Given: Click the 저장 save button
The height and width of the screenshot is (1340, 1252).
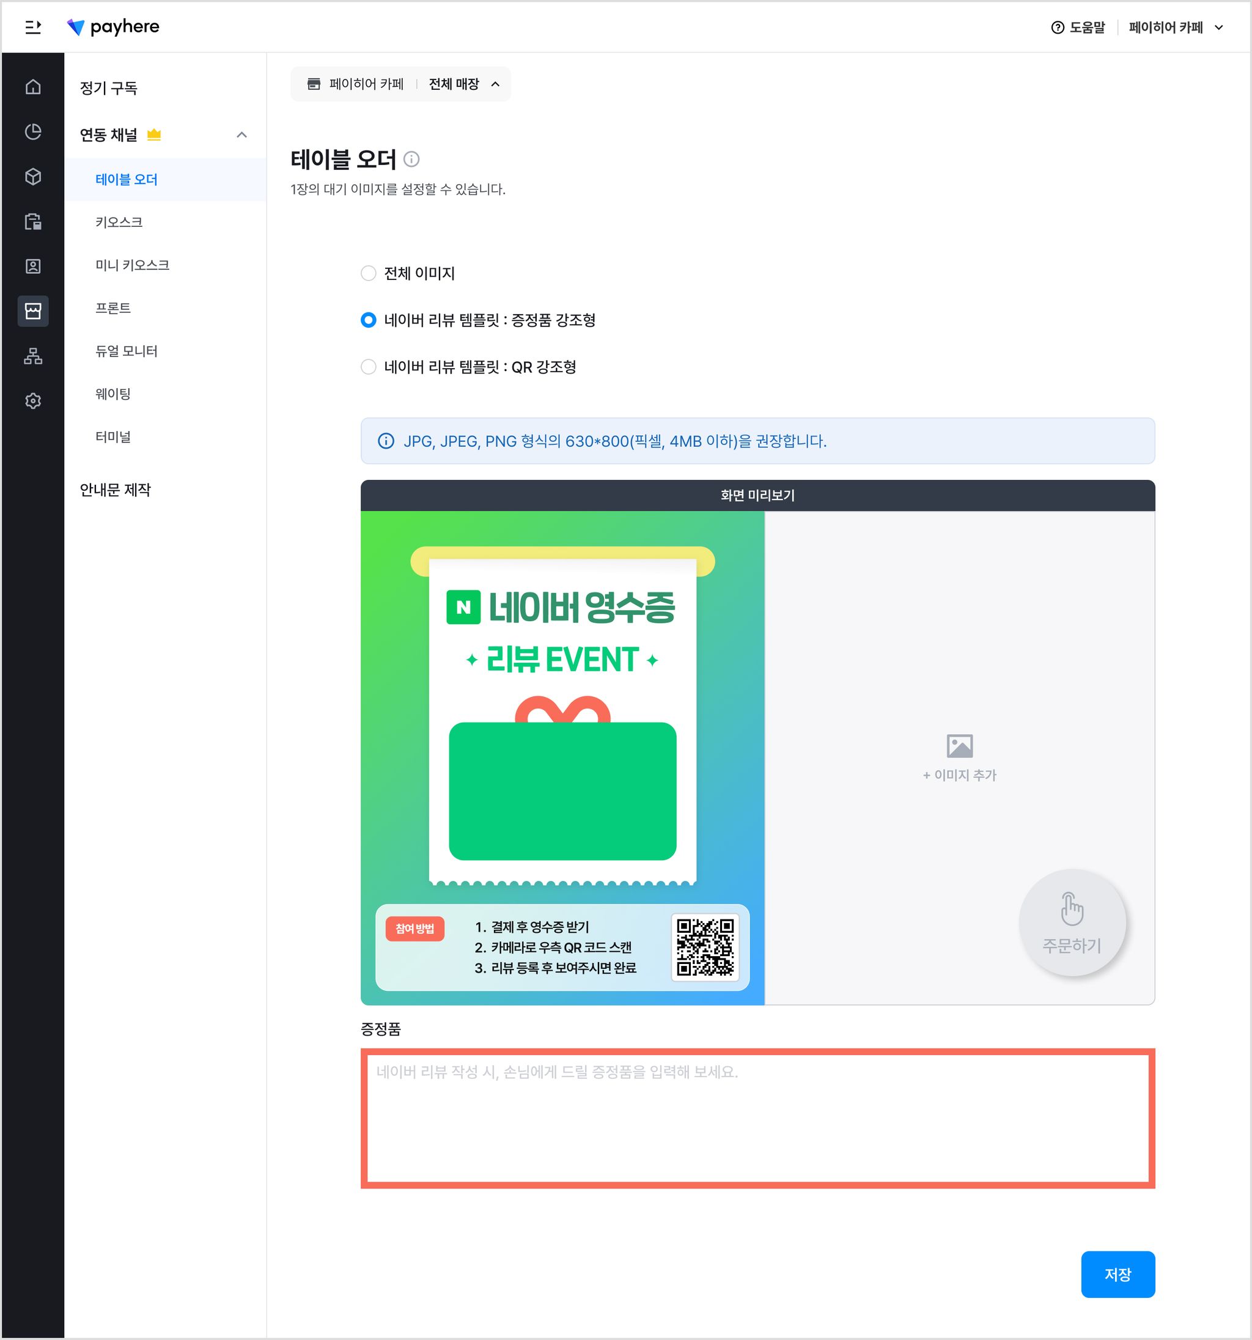Looking at the screenshot, I should 1118,1274.
